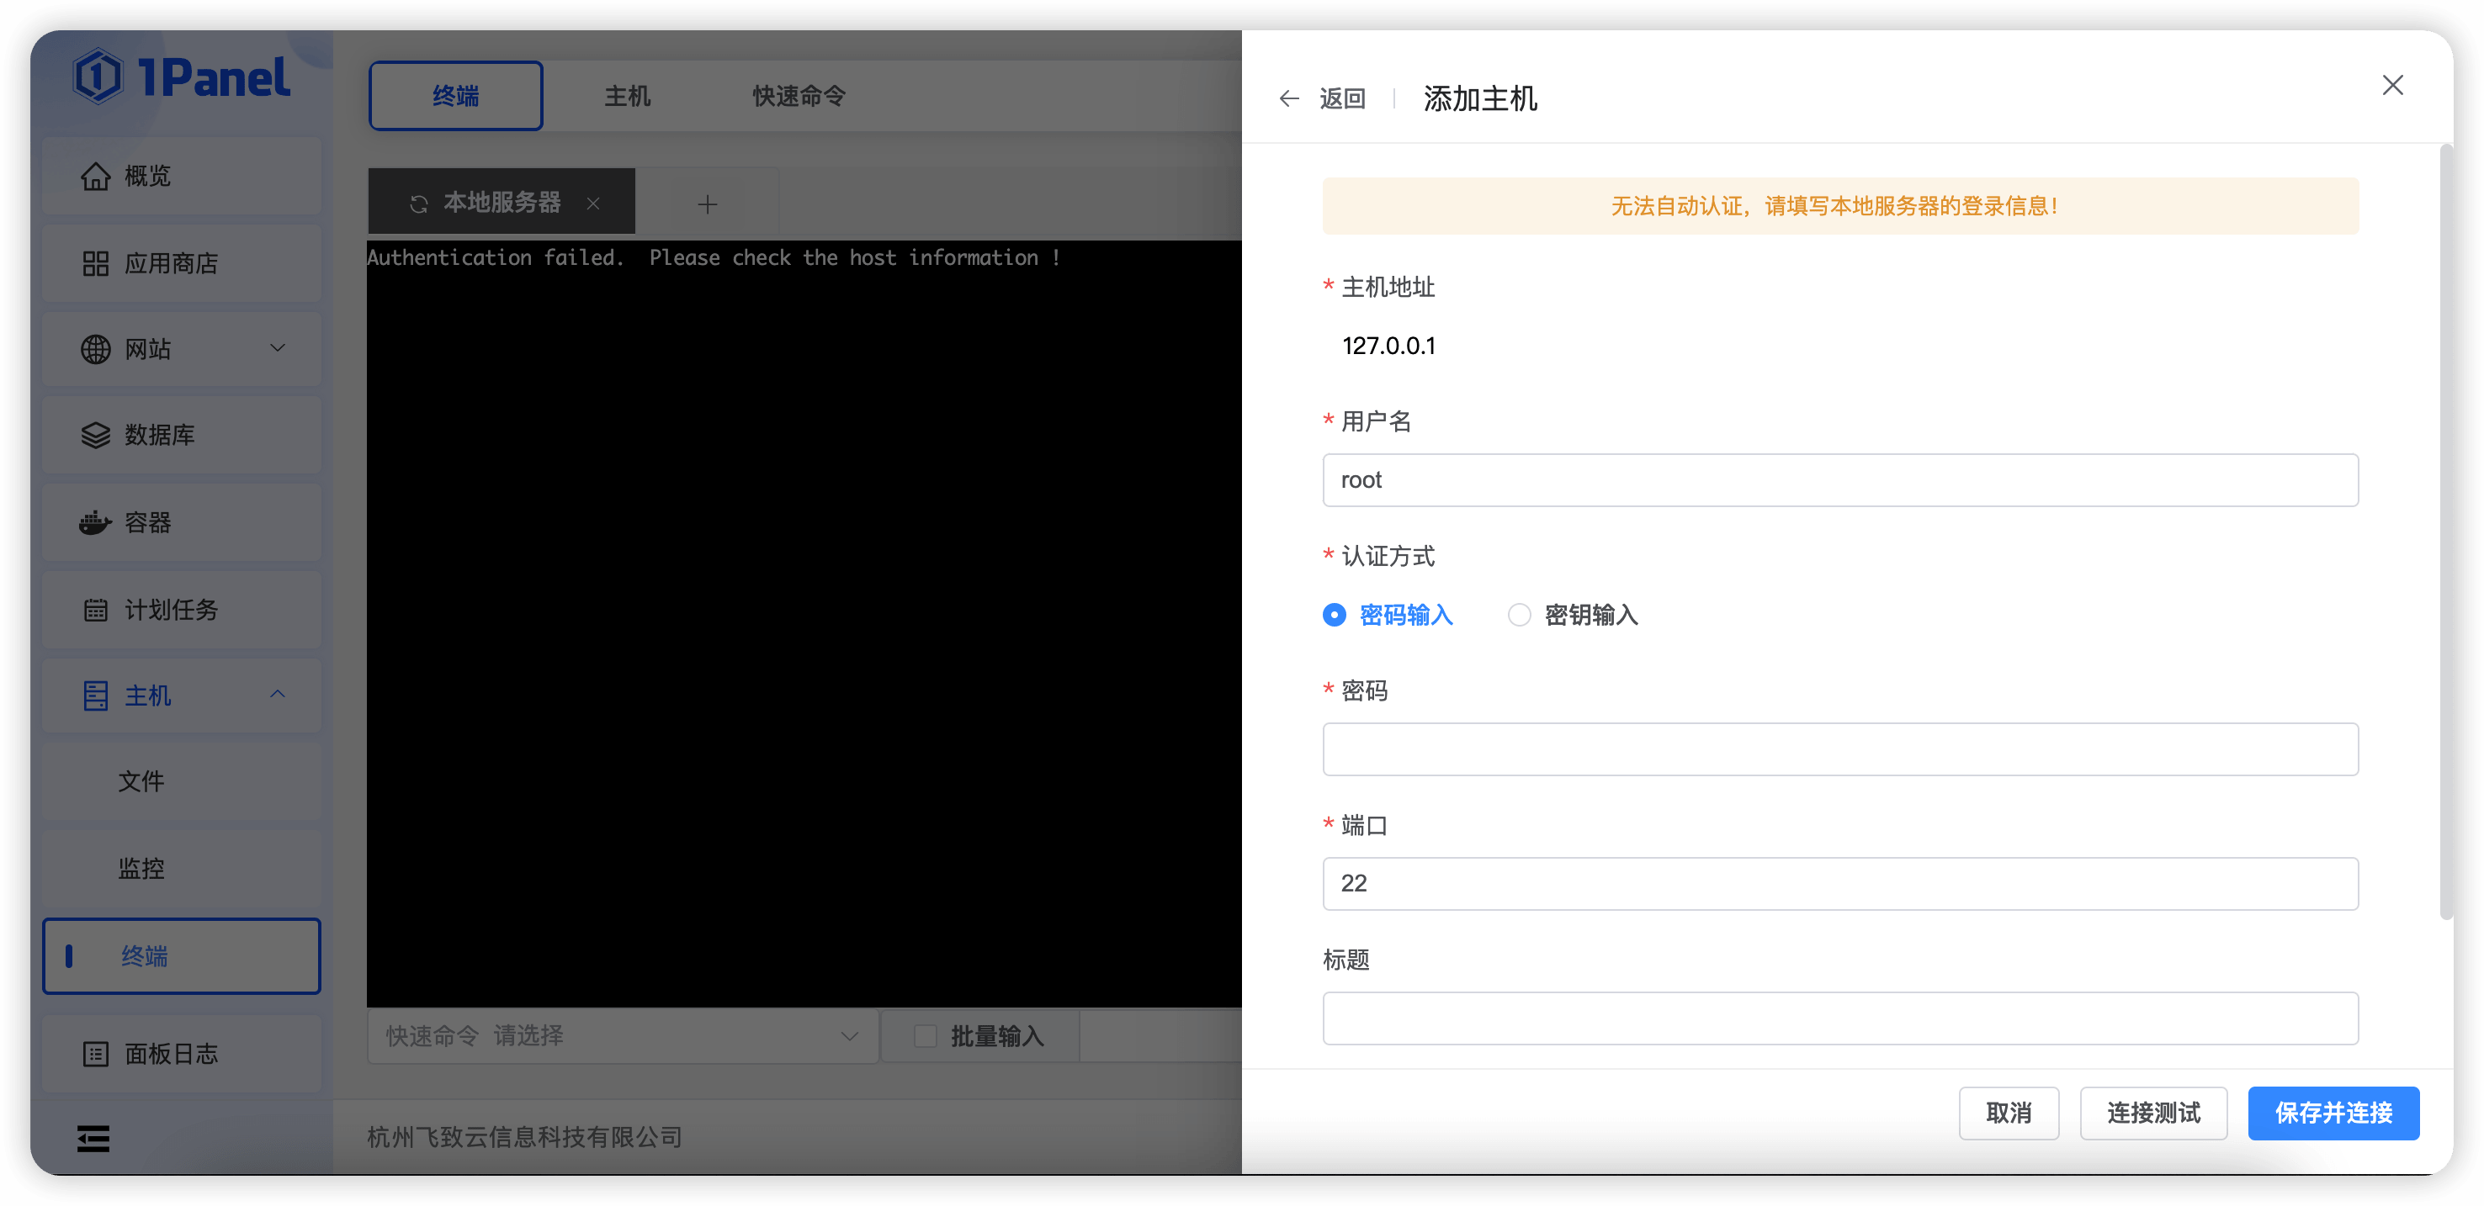Add a new terminal tab with plus icon
This screenshot has height=1206, width=2484.
(707, 204)
